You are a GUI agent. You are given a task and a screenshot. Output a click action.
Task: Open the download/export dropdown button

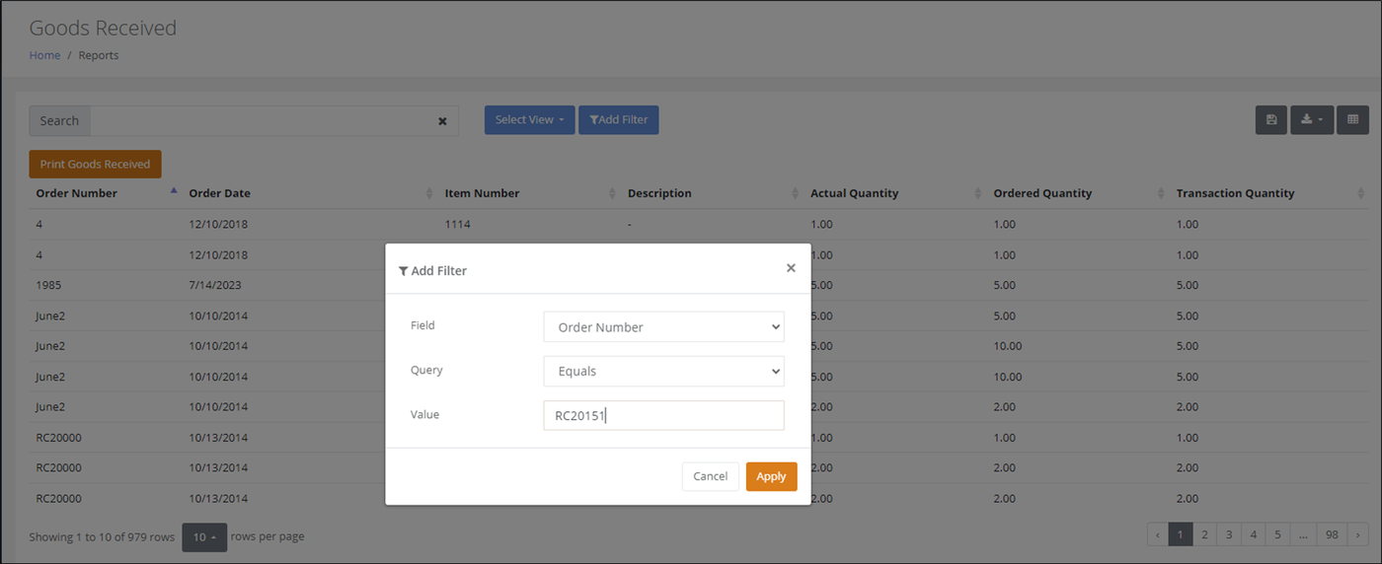(x=1312, y=120)
